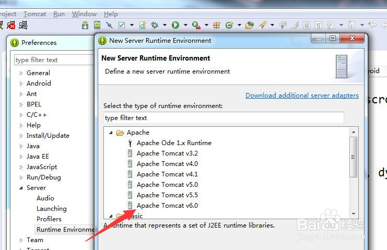Image resolution: width=387 pixels, height=250 pixels.
Task: Open dropdown arrow next to lint checkbox icon
Action: pyautogui.click(x=132, y=25)
